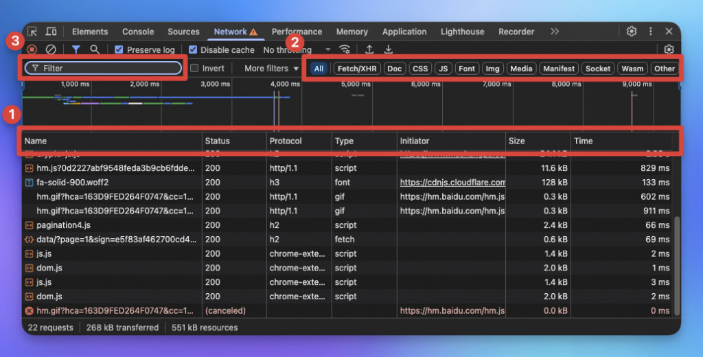The width and height of the screenshot is (703, 357).
Task: Enable the Invert checkbox
Action: pos(194,68)
